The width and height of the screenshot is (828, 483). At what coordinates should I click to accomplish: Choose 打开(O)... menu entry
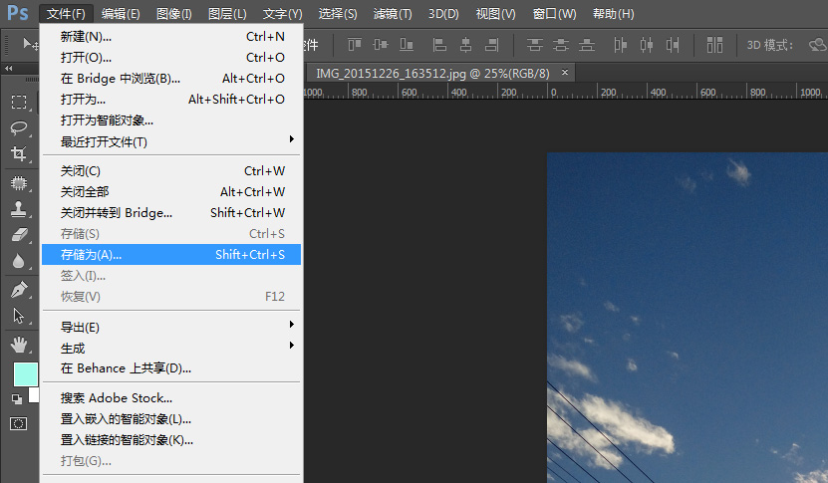point(171,58)
